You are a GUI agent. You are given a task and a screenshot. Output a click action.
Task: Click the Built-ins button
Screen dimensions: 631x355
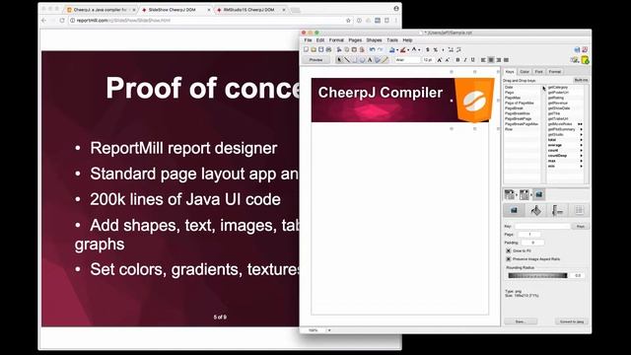pyautogui.click(x=581, y=80)
